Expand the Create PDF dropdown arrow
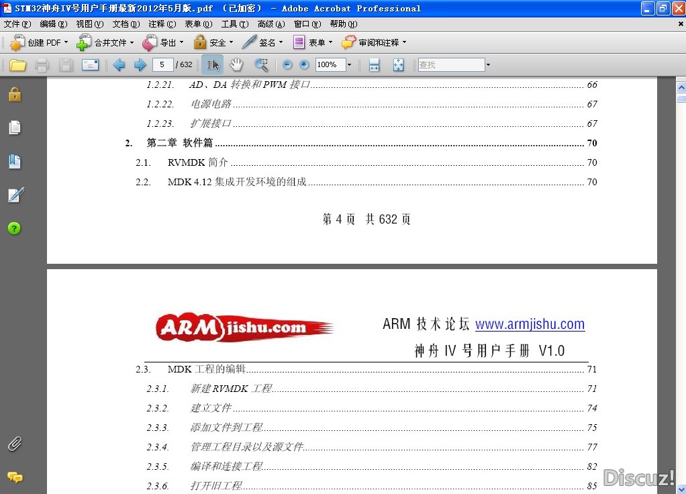 pyautogui.click(x=66, y=42)
